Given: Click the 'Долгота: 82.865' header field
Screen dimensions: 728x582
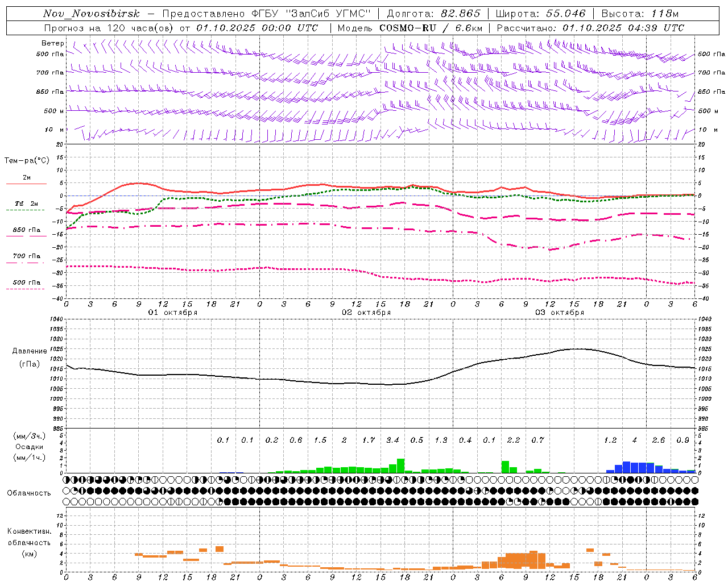Looking at the screenshot, I should 433,14.
